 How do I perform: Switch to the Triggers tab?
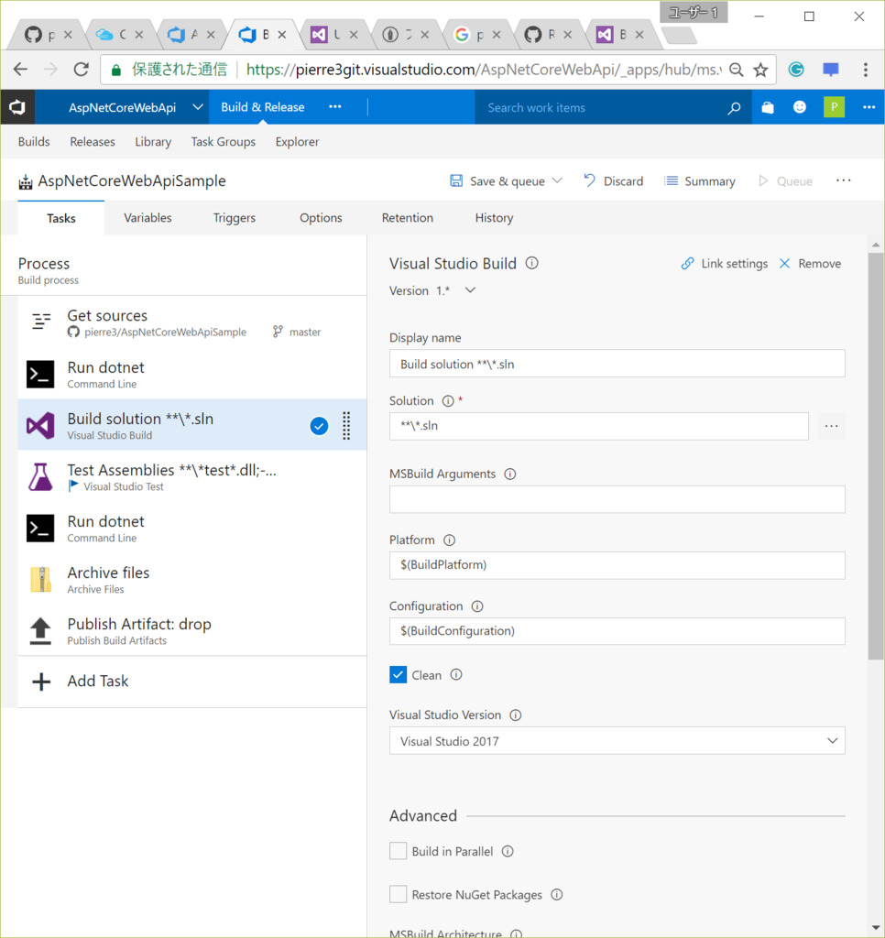(234, 218)
